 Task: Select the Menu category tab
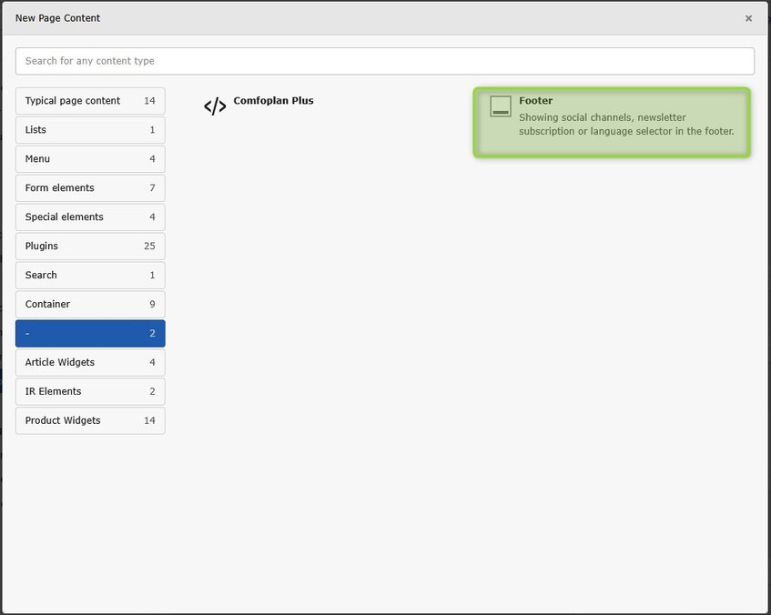90,159
